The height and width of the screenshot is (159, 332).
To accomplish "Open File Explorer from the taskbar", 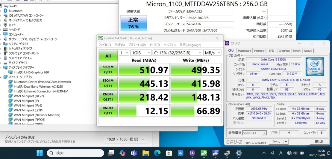I will pos(146,153).
